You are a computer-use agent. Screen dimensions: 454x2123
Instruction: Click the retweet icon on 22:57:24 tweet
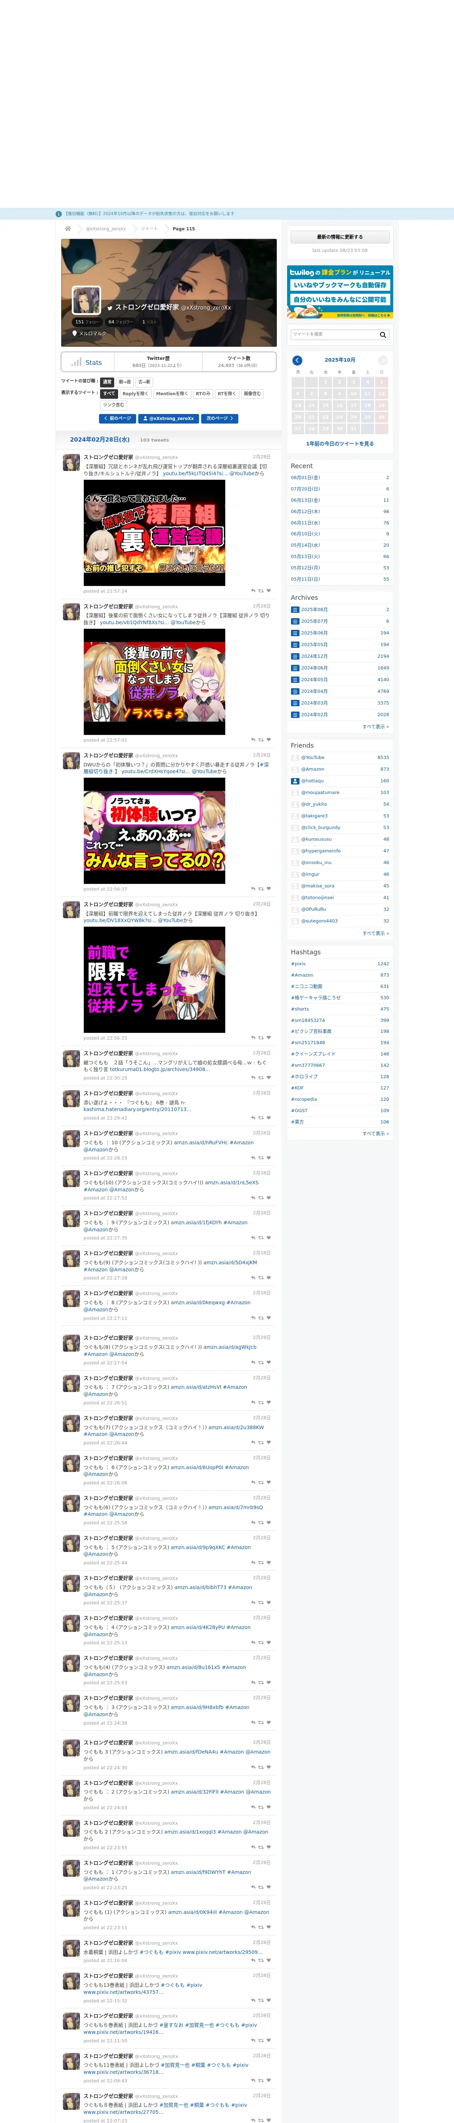click(261, 590)
